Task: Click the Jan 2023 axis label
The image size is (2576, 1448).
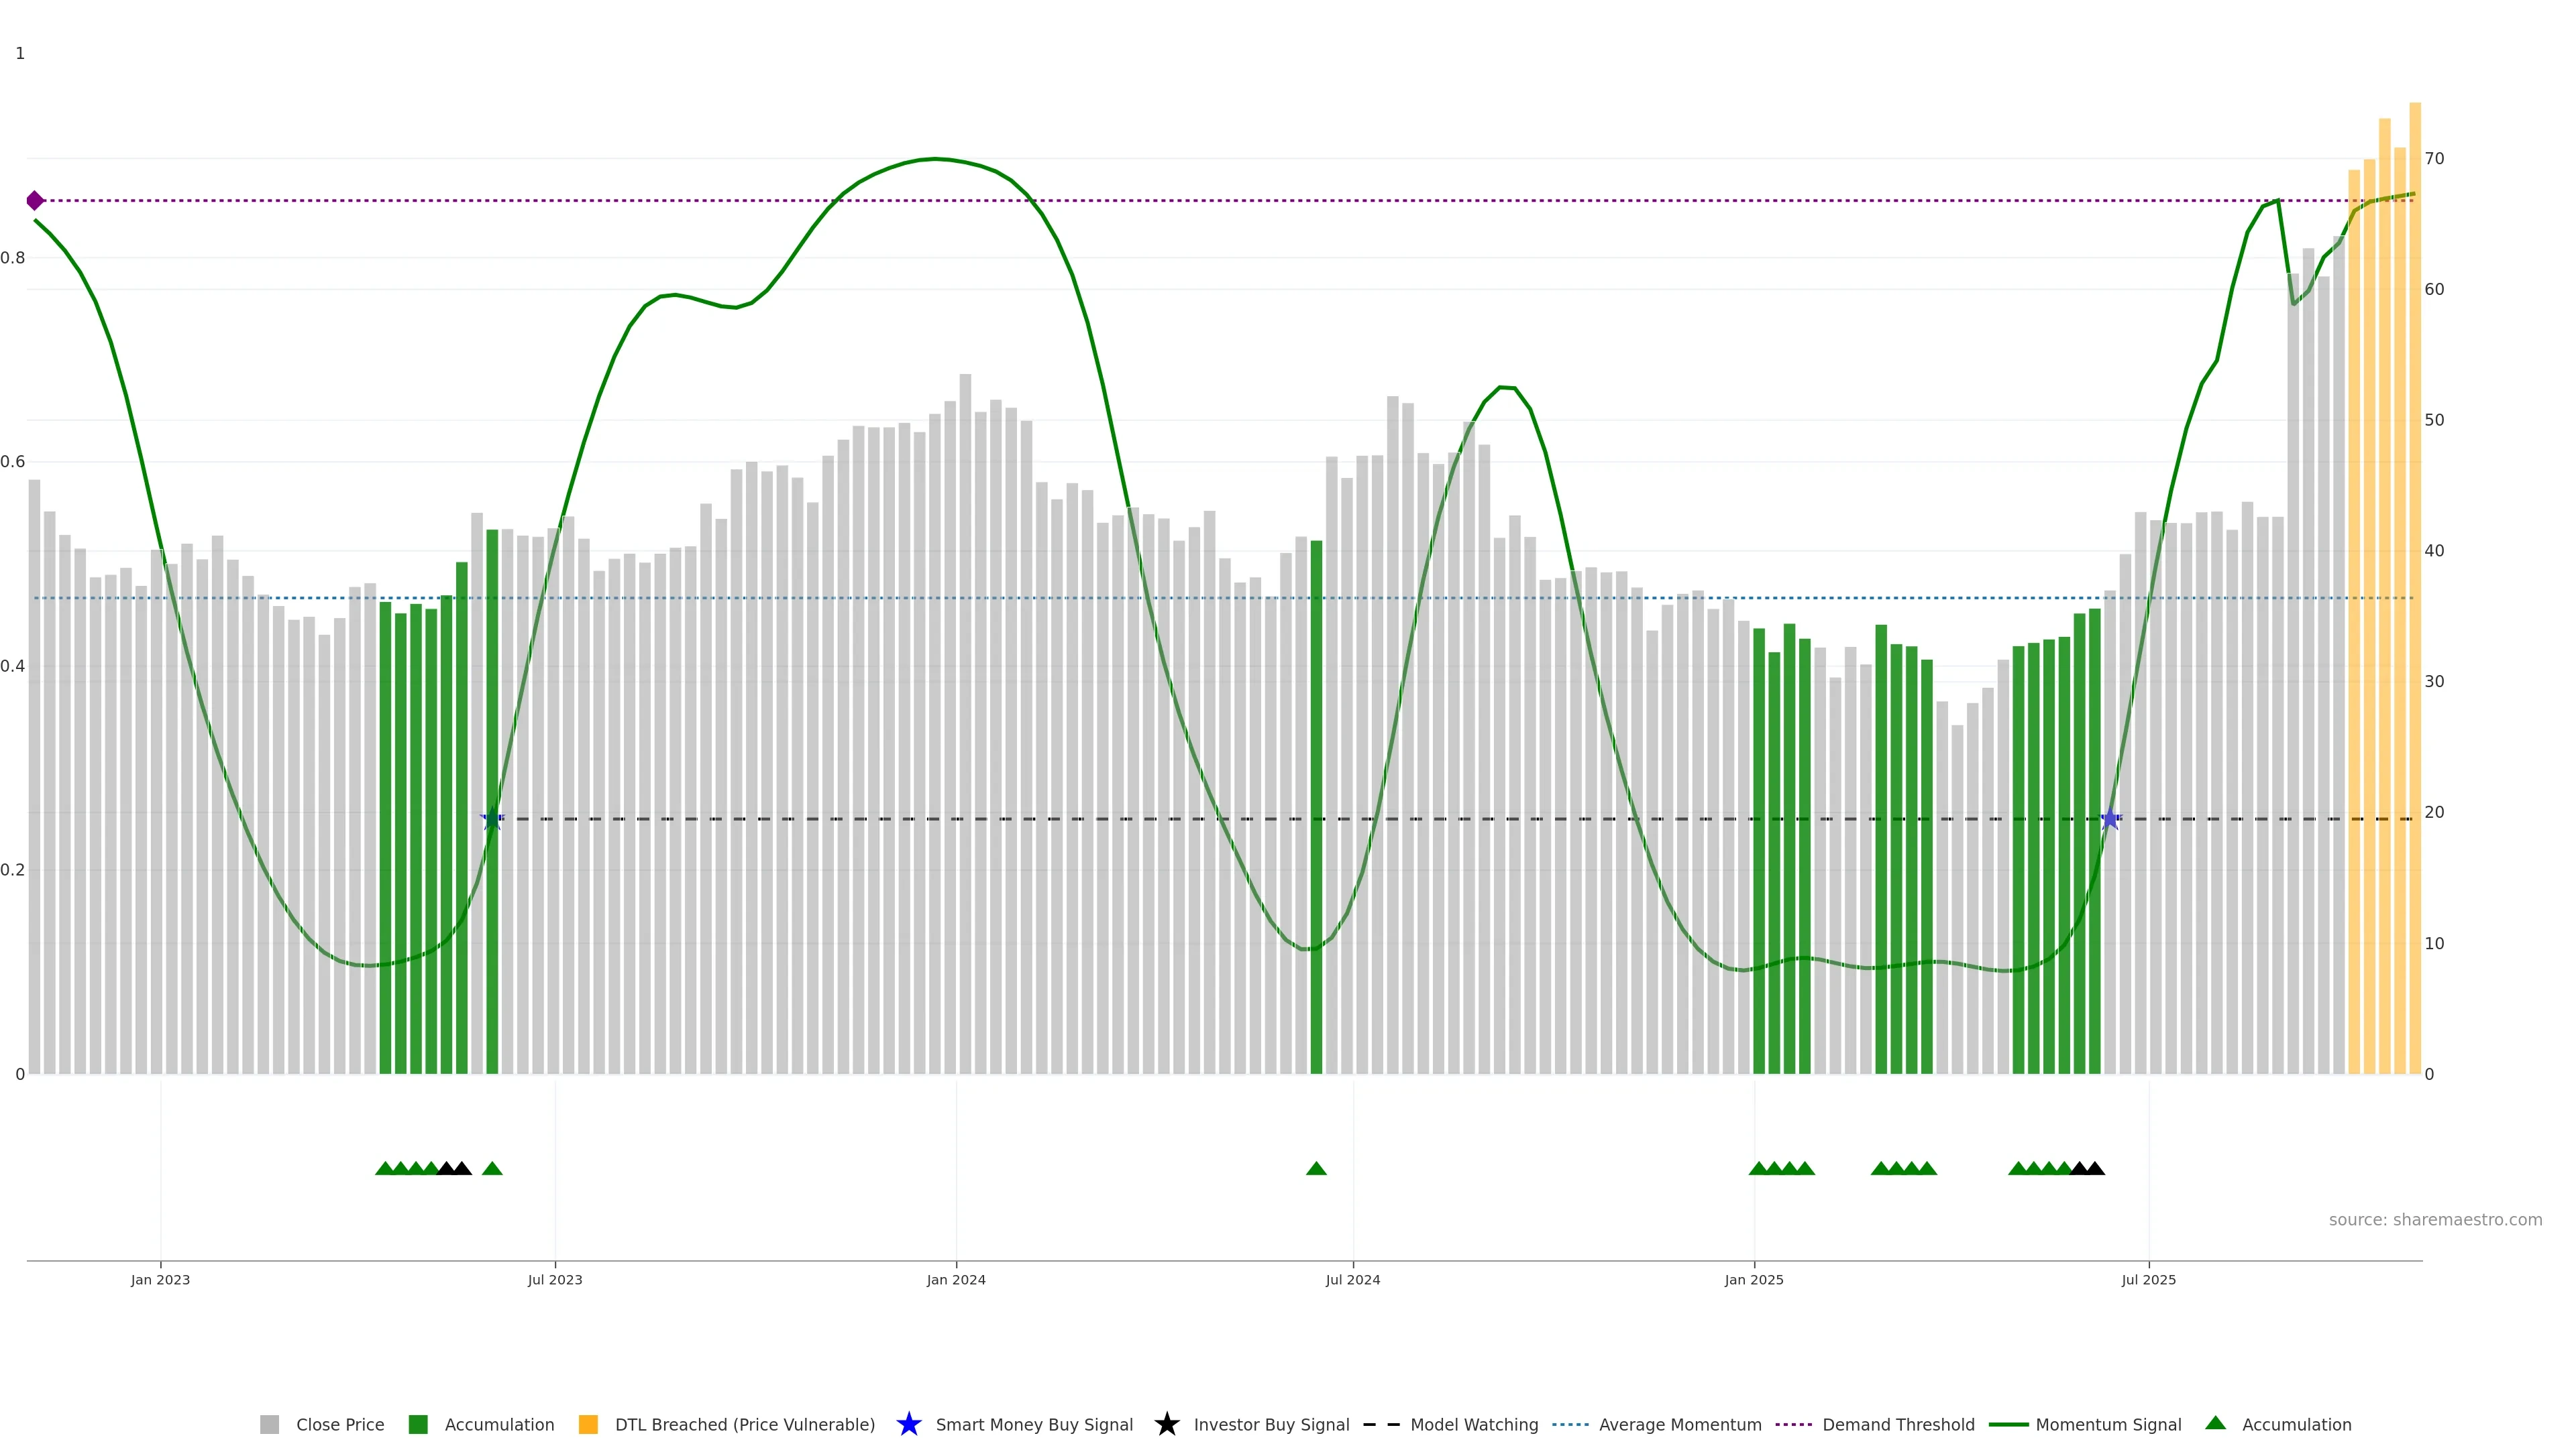Action: (160, 1279)
